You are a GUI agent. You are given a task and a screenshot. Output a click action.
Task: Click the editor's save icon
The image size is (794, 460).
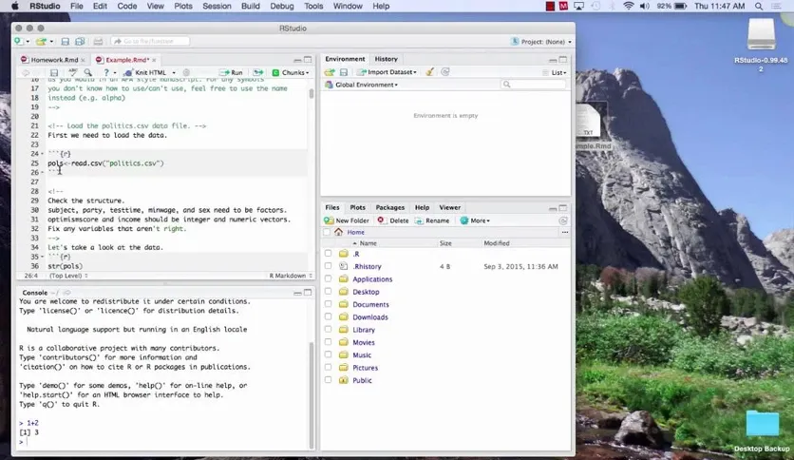[54, 72]
